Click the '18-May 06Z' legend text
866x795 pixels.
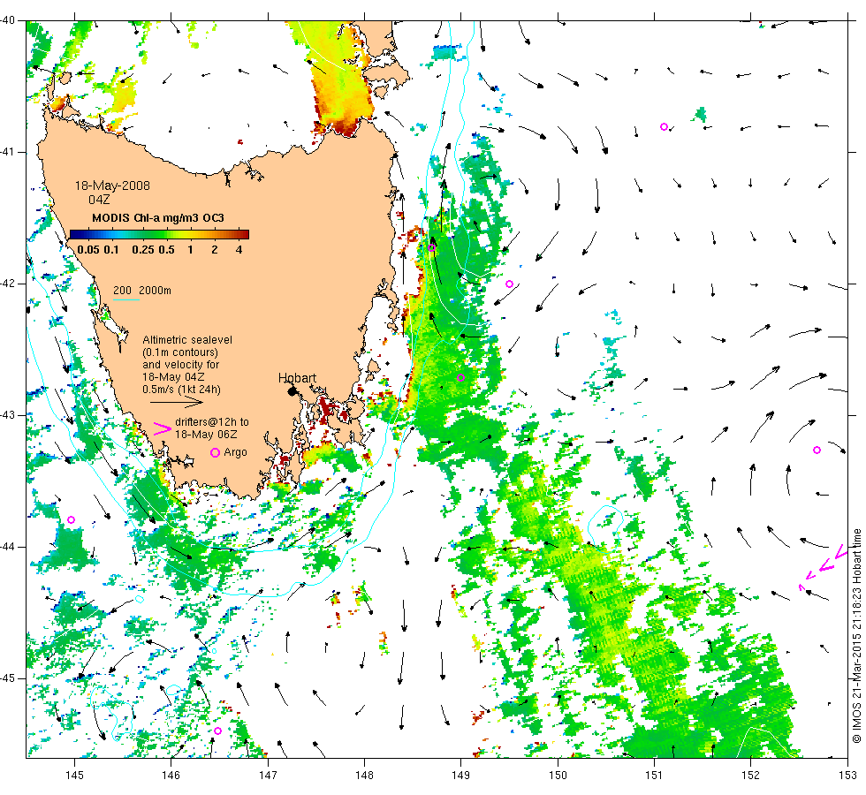click(x=206, y=435)
